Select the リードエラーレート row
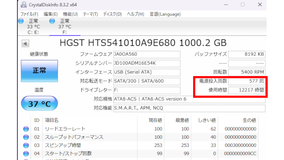 [x=140, y=129]
